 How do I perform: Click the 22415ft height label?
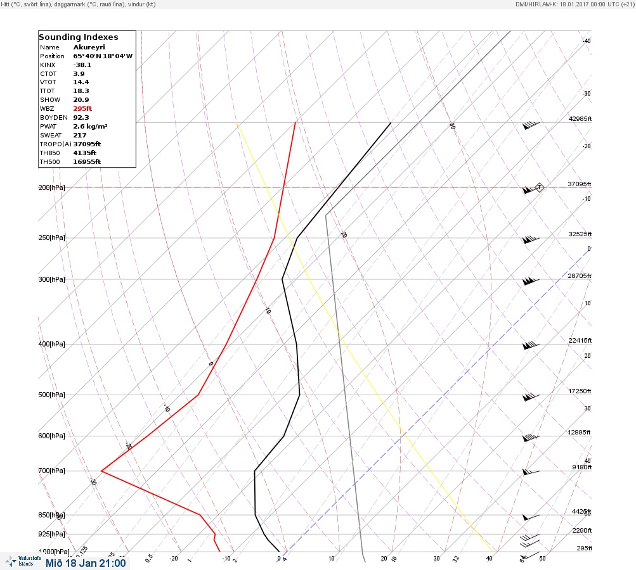[580, 340]
